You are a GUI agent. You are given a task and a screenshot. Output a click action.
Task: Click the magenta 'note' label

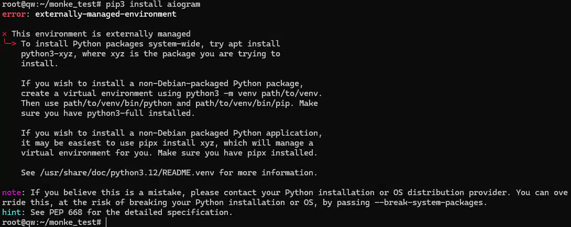tap(14, 193)
